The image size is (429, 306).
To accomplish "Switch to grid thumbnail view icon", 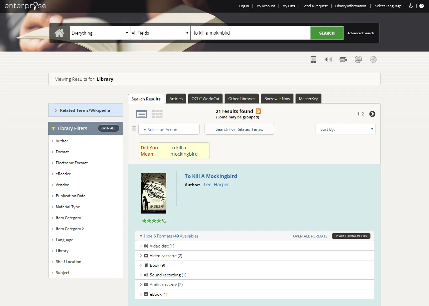I will [157, 114].
